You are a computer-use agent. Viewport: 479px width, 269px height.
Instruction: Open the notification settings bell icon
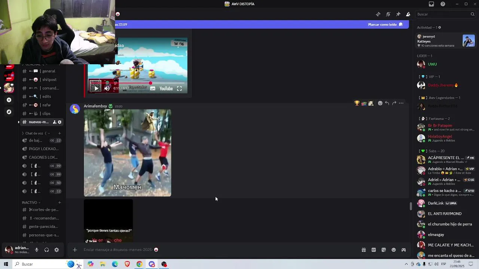[x=388, y=14]
